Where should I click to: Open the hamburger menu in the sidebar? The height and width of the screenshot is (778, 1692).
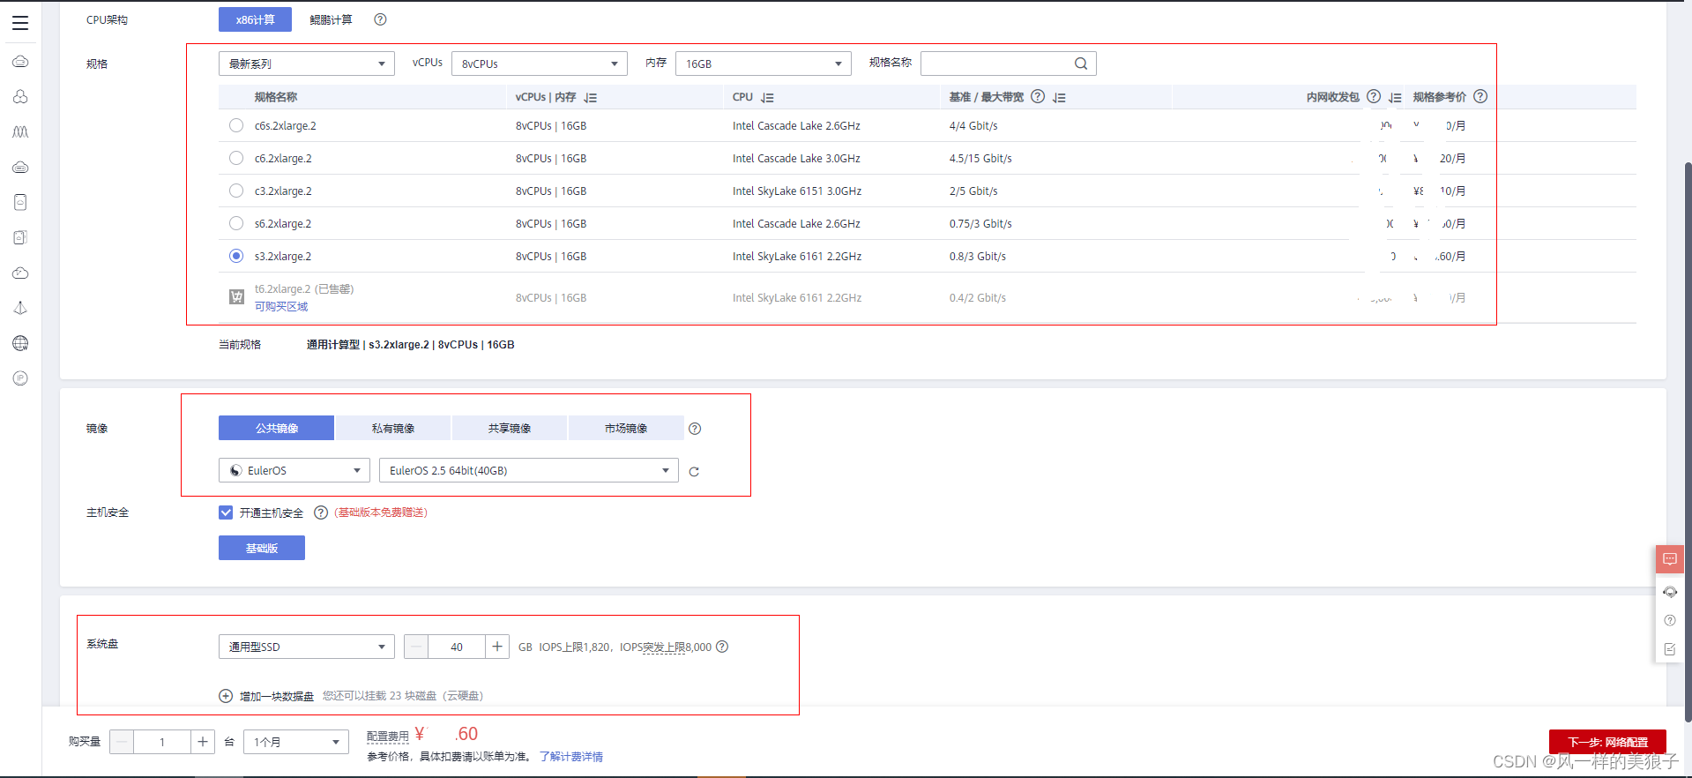pyautogui.click(x=20, y=23)
